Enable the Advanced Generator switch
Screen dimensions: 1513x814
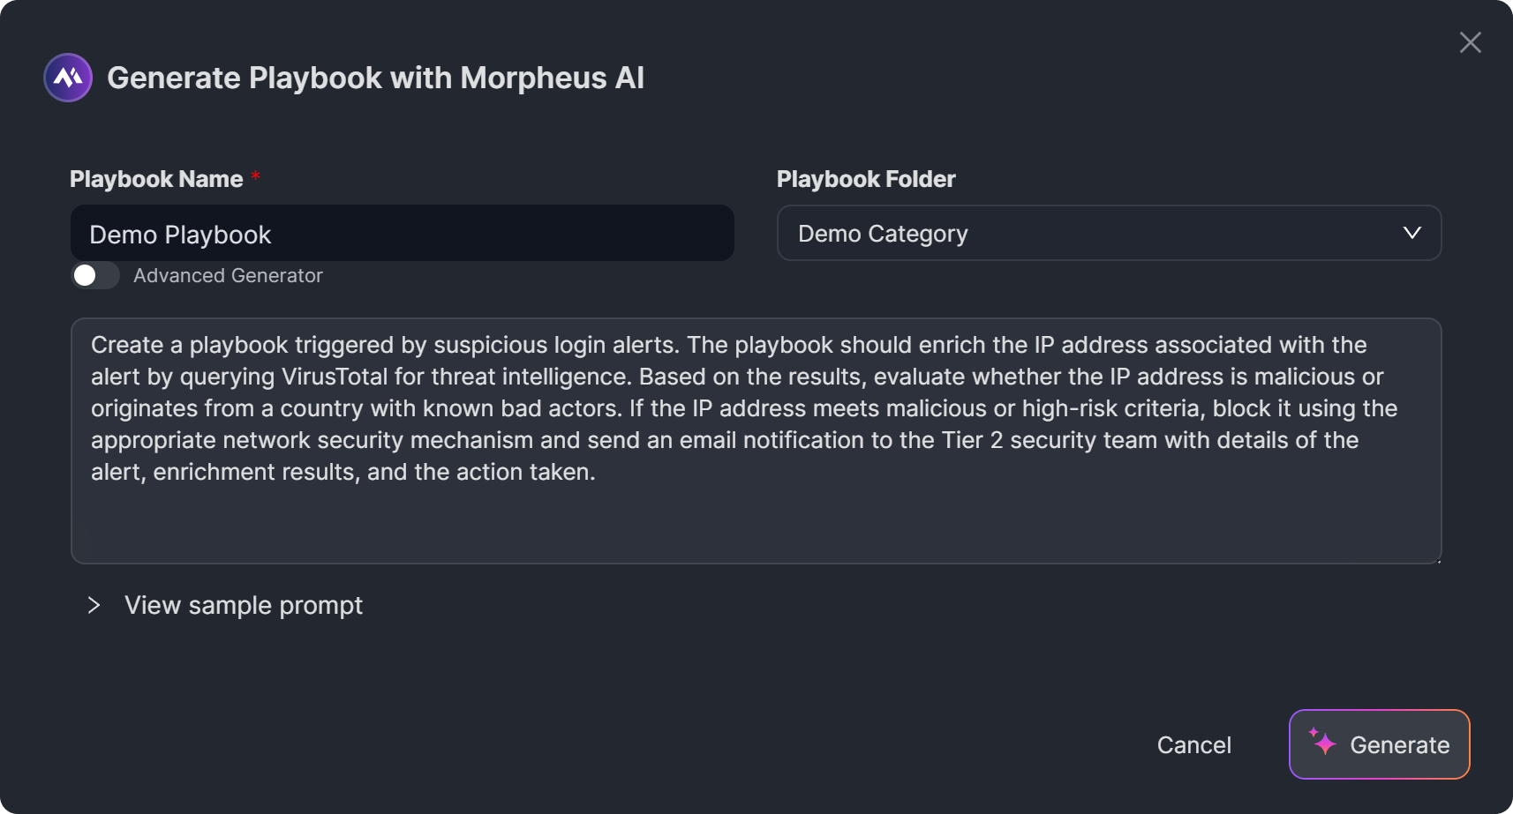(x=95, y=276)
